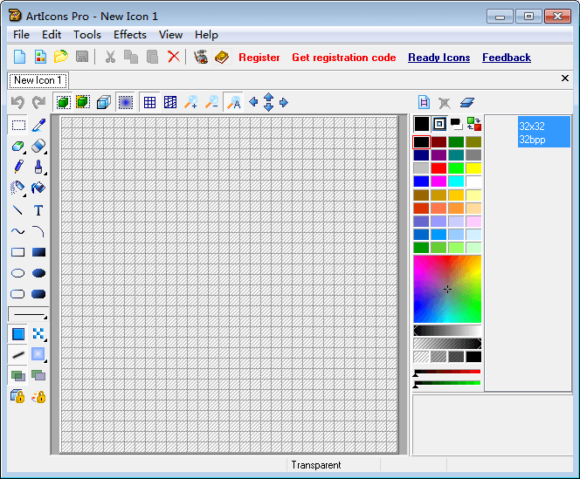Select the Pencil drawing tool
580x479 pixels.
click(x=17, y=167)
